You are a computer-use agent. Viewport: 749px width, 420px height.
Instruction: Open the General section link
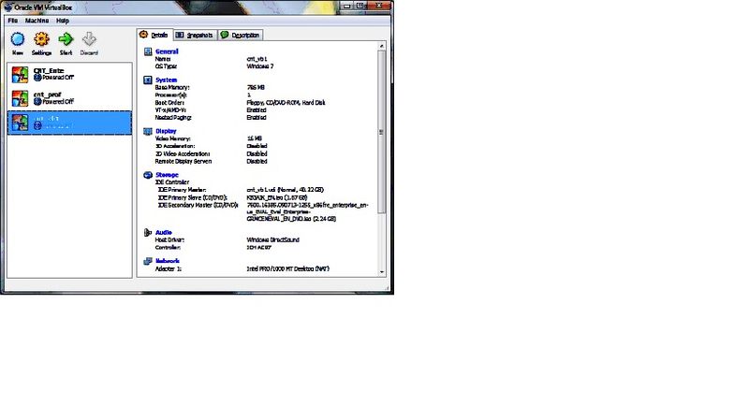point(167,51)
